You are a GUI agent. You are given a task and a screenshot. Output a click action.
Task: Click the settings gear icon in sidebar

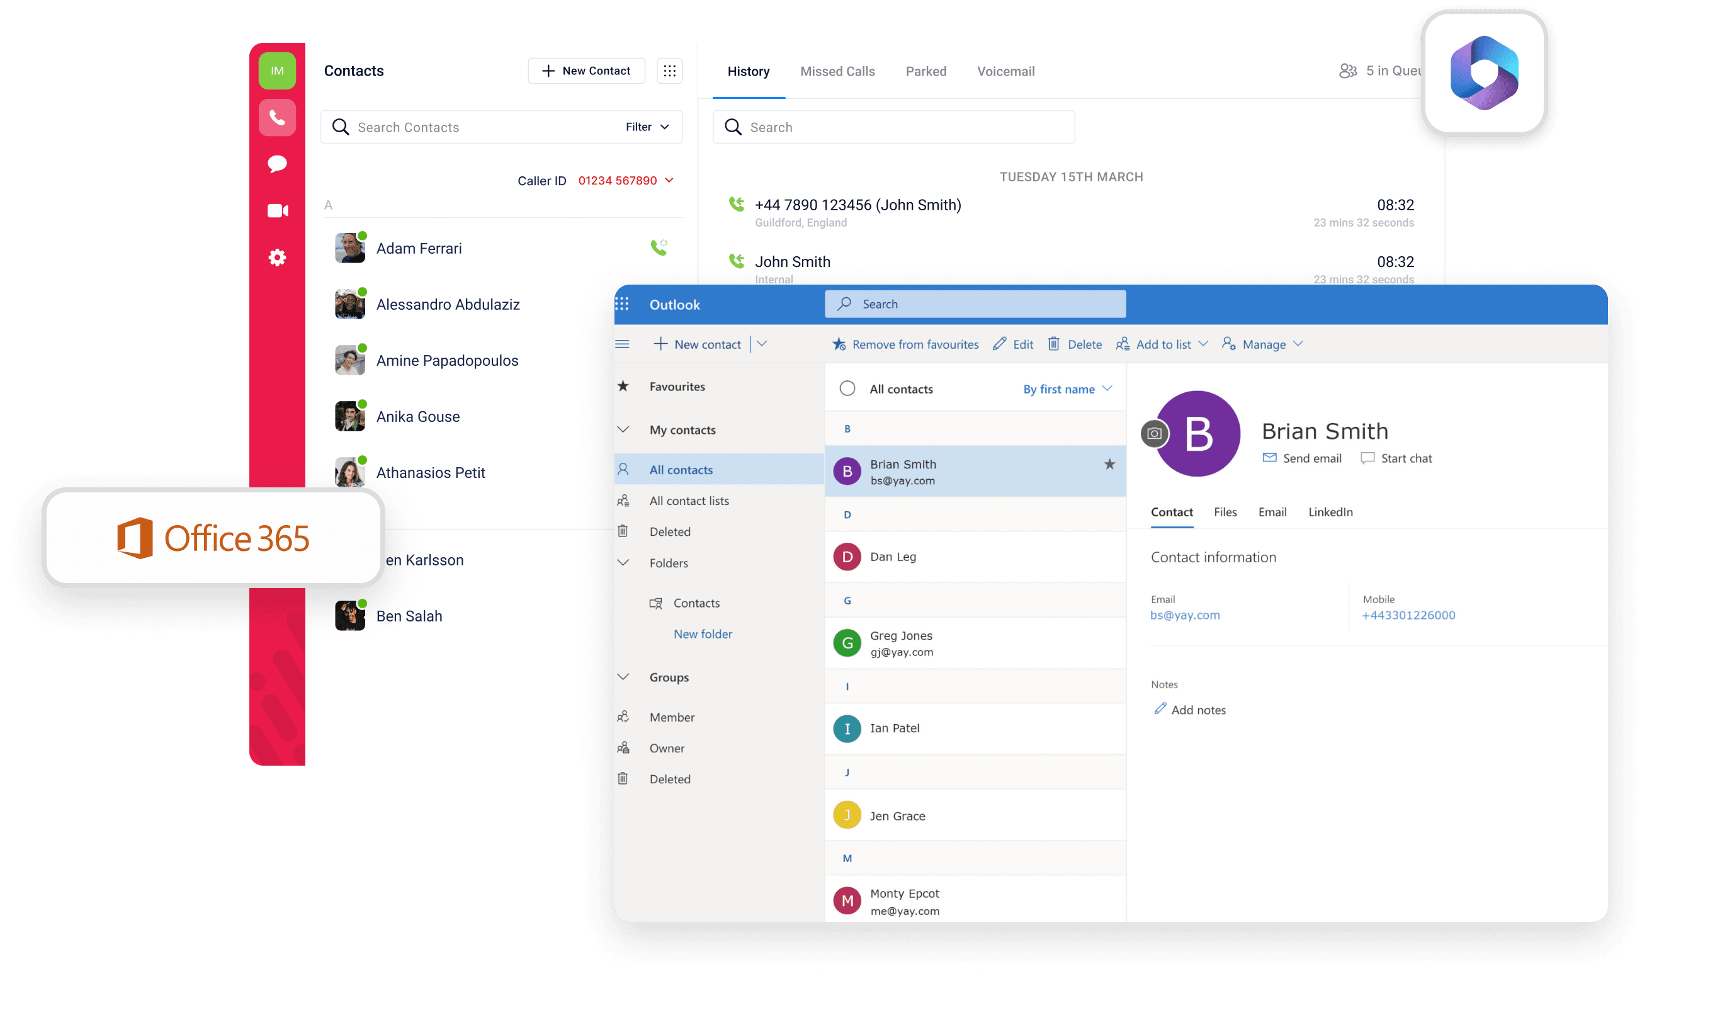276,258
